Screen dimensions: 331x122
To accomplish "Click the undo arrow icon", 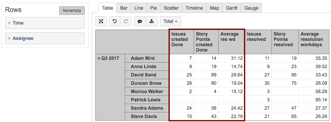I will pyautogui.click(x=115, y=21).
